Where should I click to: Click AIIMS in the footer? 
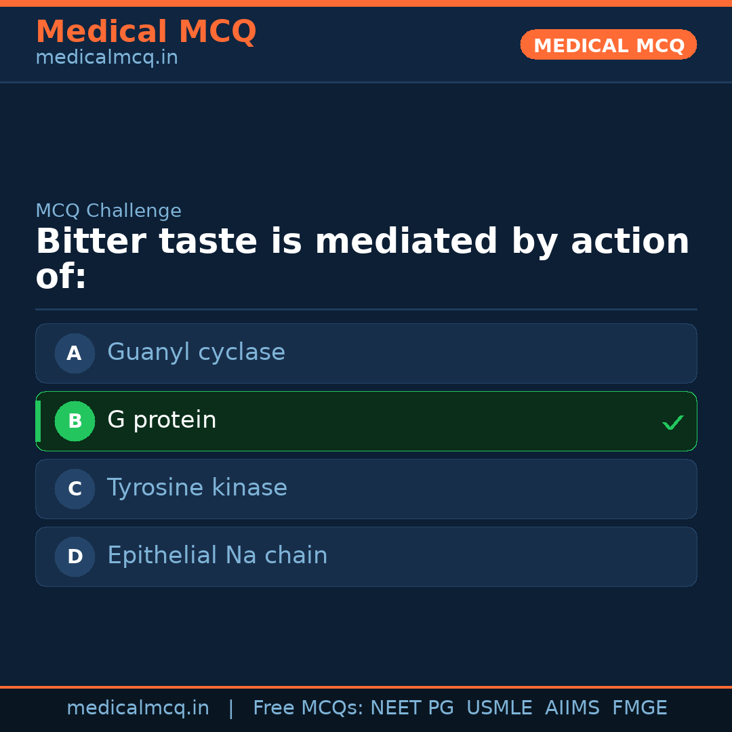[x=572, y=708]
